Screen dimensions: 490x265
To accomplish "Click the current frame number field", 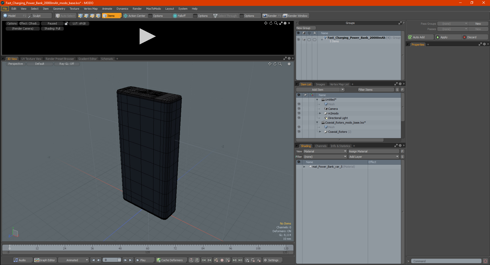I will pos(111,260).
